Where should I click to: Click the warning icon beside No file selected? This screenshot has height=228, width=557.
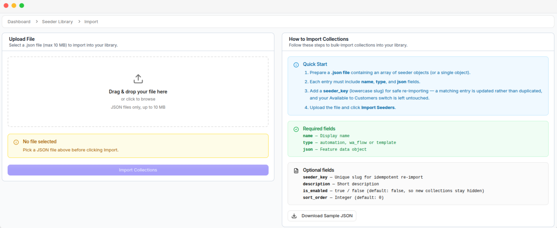point(16,142)
